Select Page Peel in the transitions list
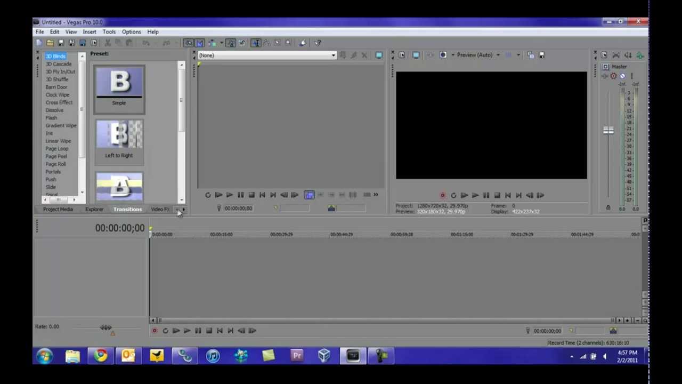Screen dimensions: 682x384 pos(56,156)
